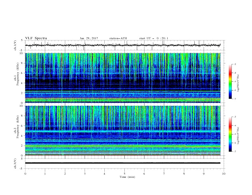Click the "VLF Spectra" title text
The height and width of the screenshot is (195, 252).
coord(36,38)
